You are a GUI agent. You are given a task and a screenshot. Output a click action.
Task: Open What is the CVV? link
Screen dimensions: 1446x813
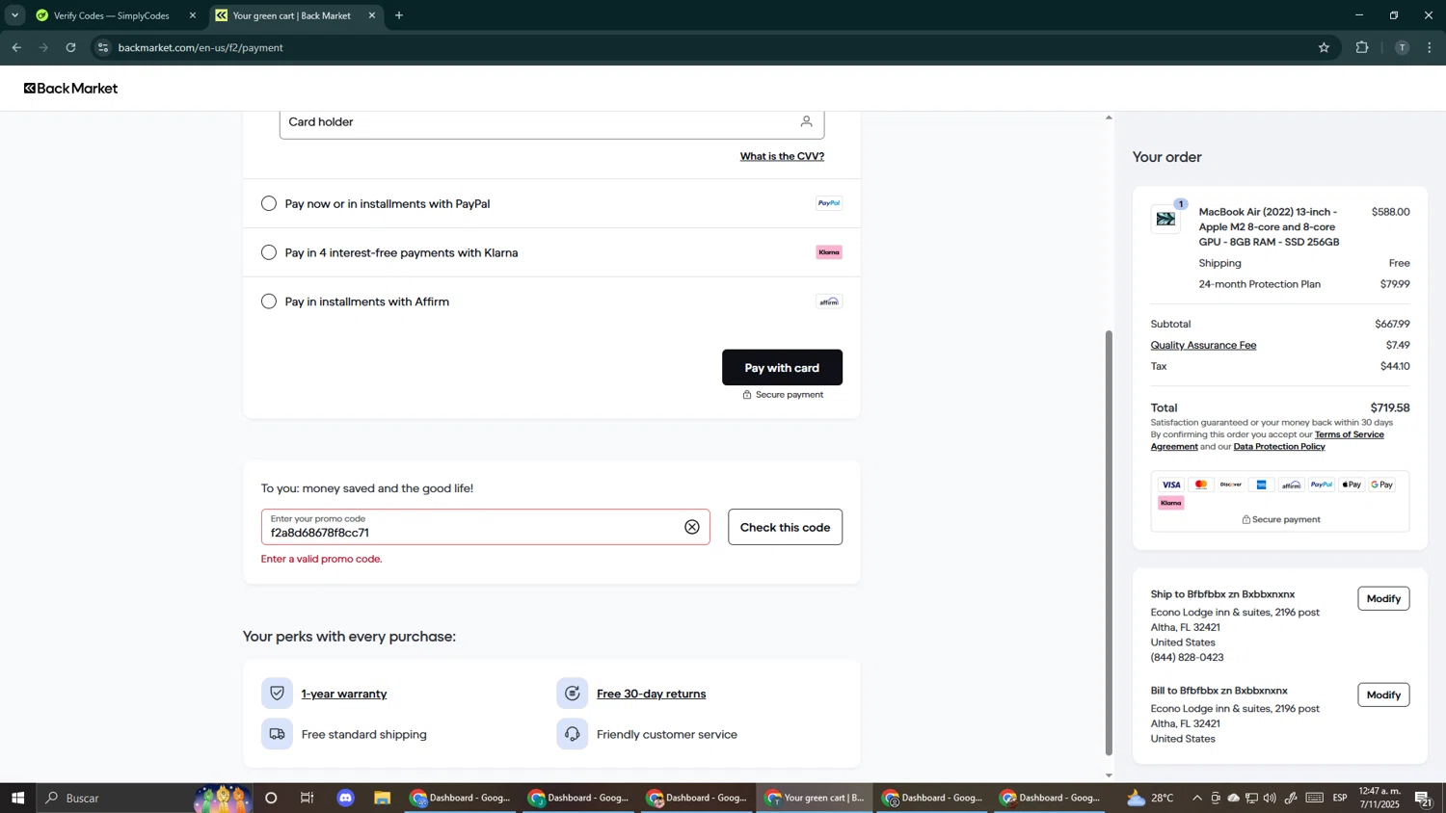[x=782, y=156]
